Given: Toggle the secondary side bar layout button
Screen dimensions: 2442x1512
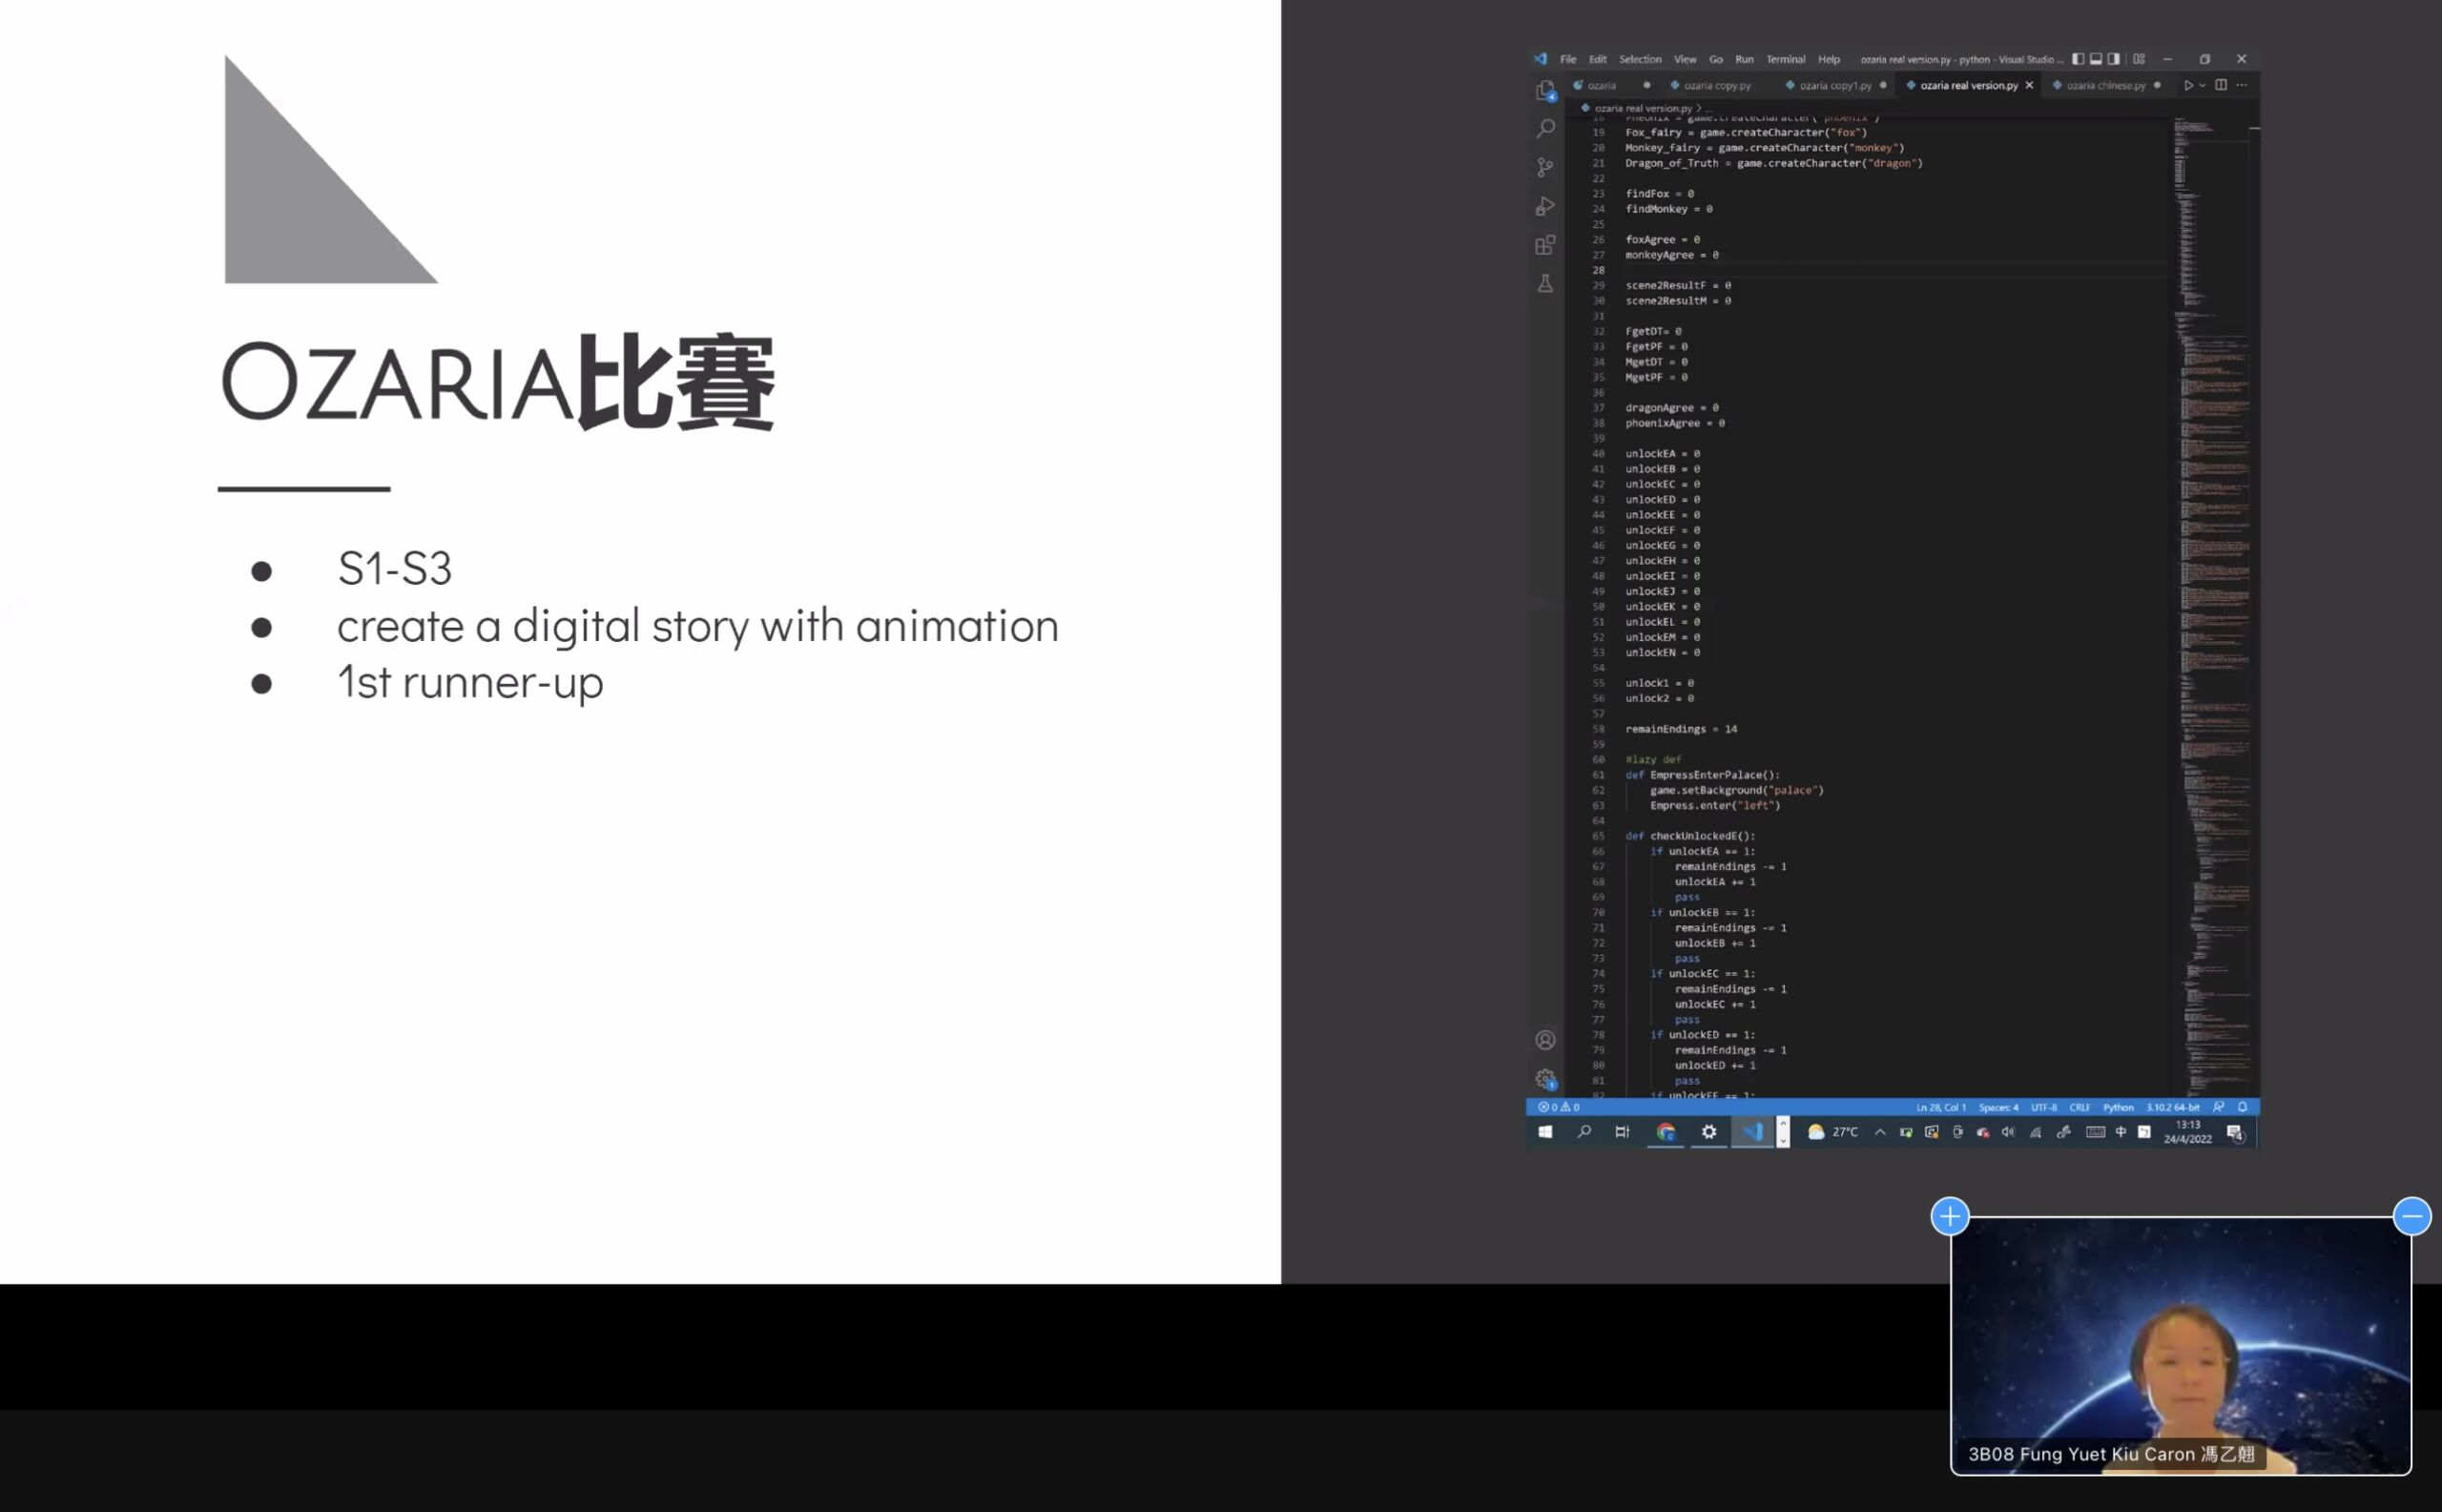Looking at the screenshot, I should point(2113,59).
